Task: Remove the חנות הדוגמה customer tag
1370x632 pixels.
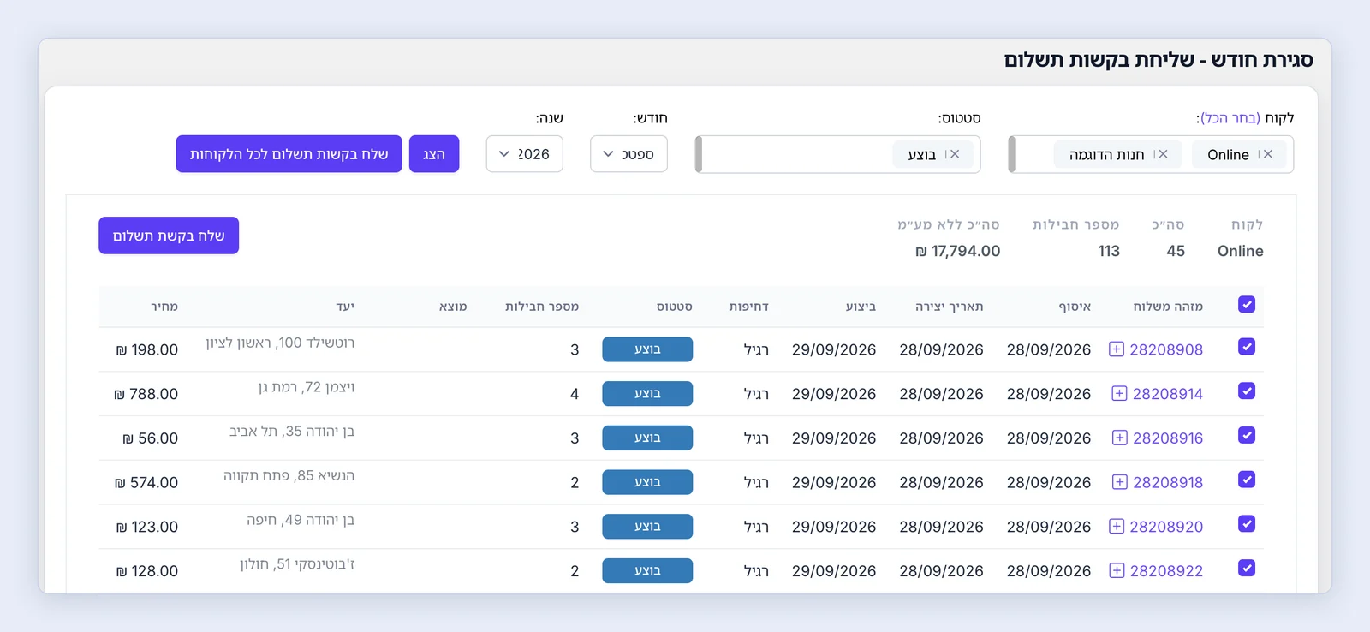Action: tap(1162, 154)
